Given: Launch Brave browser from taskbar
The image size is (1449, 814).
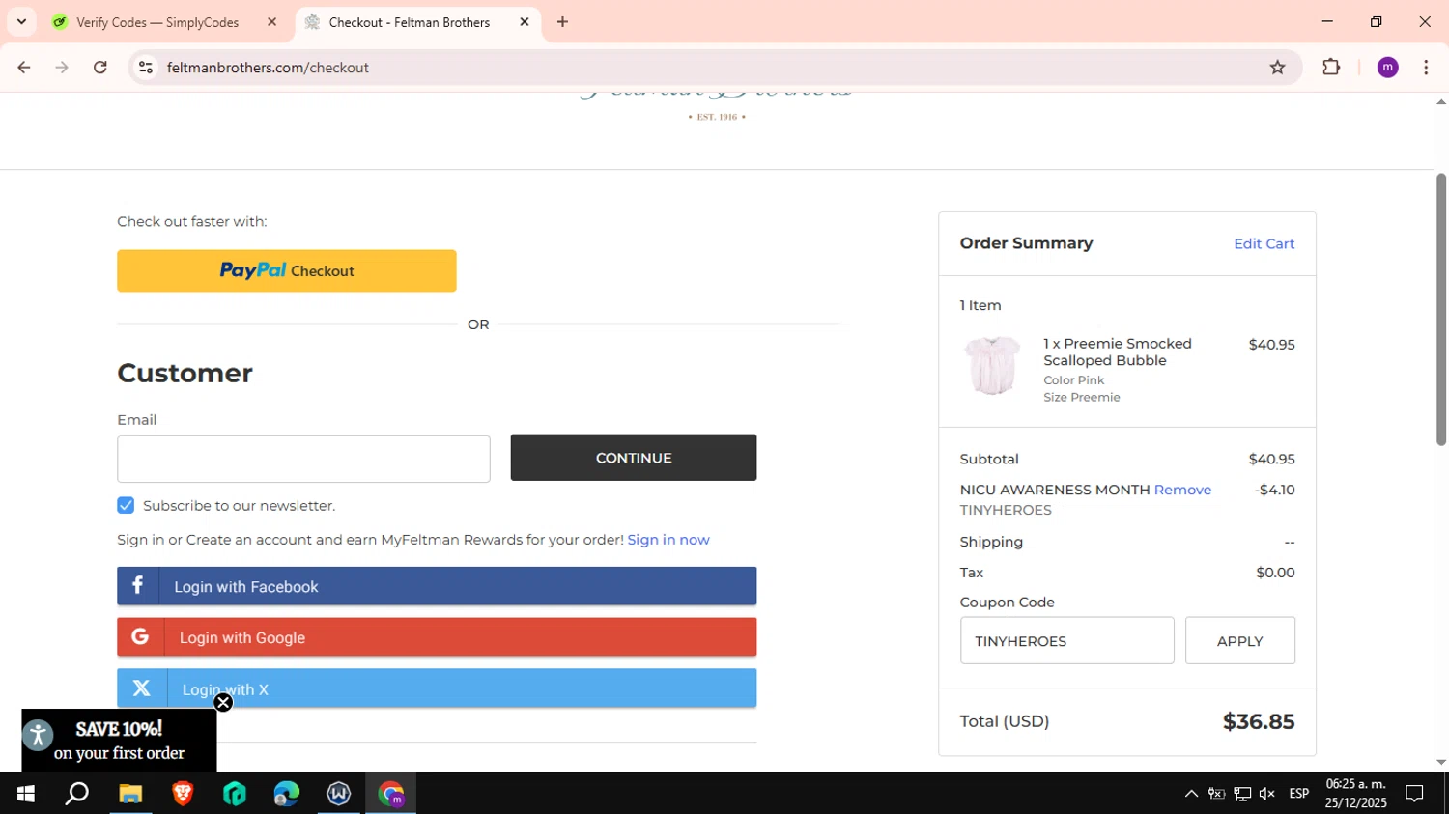Looking at the screenshot, I should tap(183, 794).
